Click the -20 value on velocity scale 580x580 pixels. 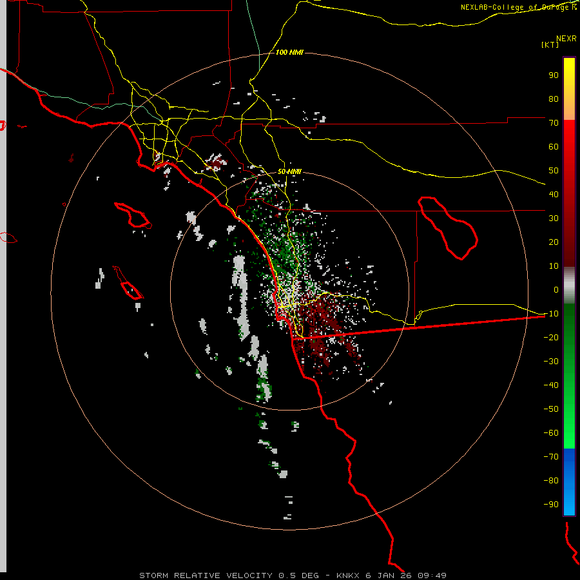click(x=551, y=337)
